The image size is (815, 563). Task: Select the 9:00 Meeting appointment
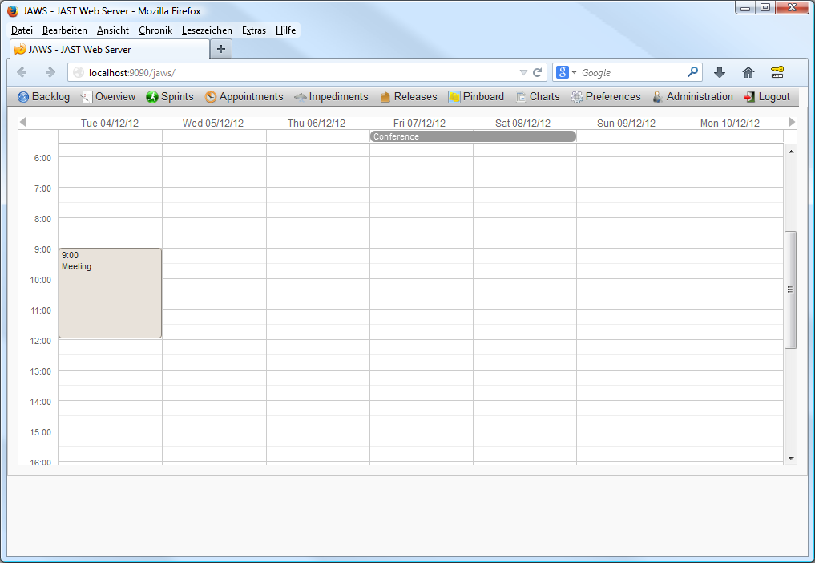109,293
